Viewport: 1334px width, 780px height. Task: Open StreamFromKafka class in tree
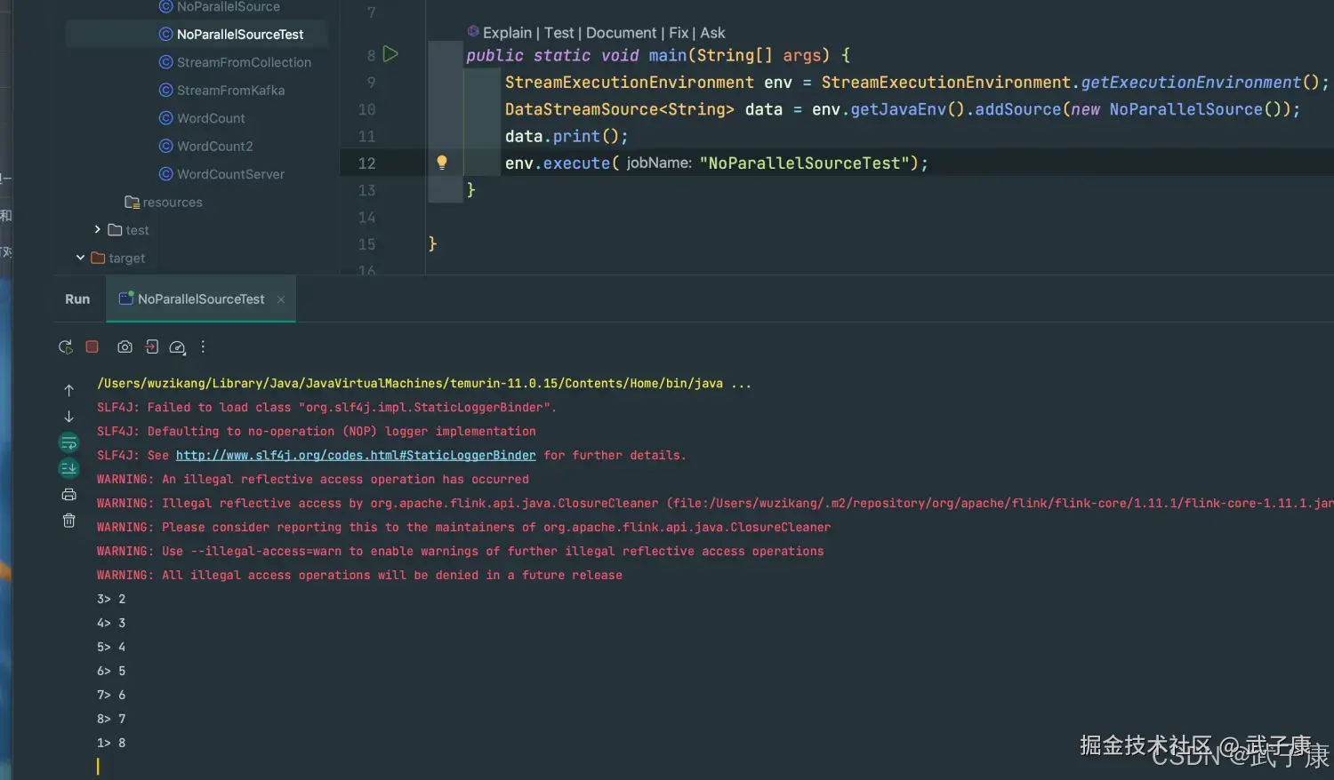pos(230,90)
